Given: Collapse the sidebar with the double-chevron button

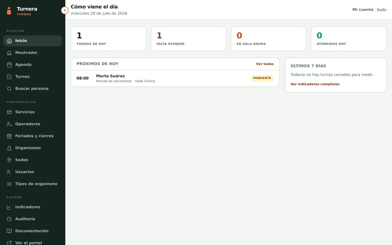Looking at the screenshot, I should click(65, 10).
